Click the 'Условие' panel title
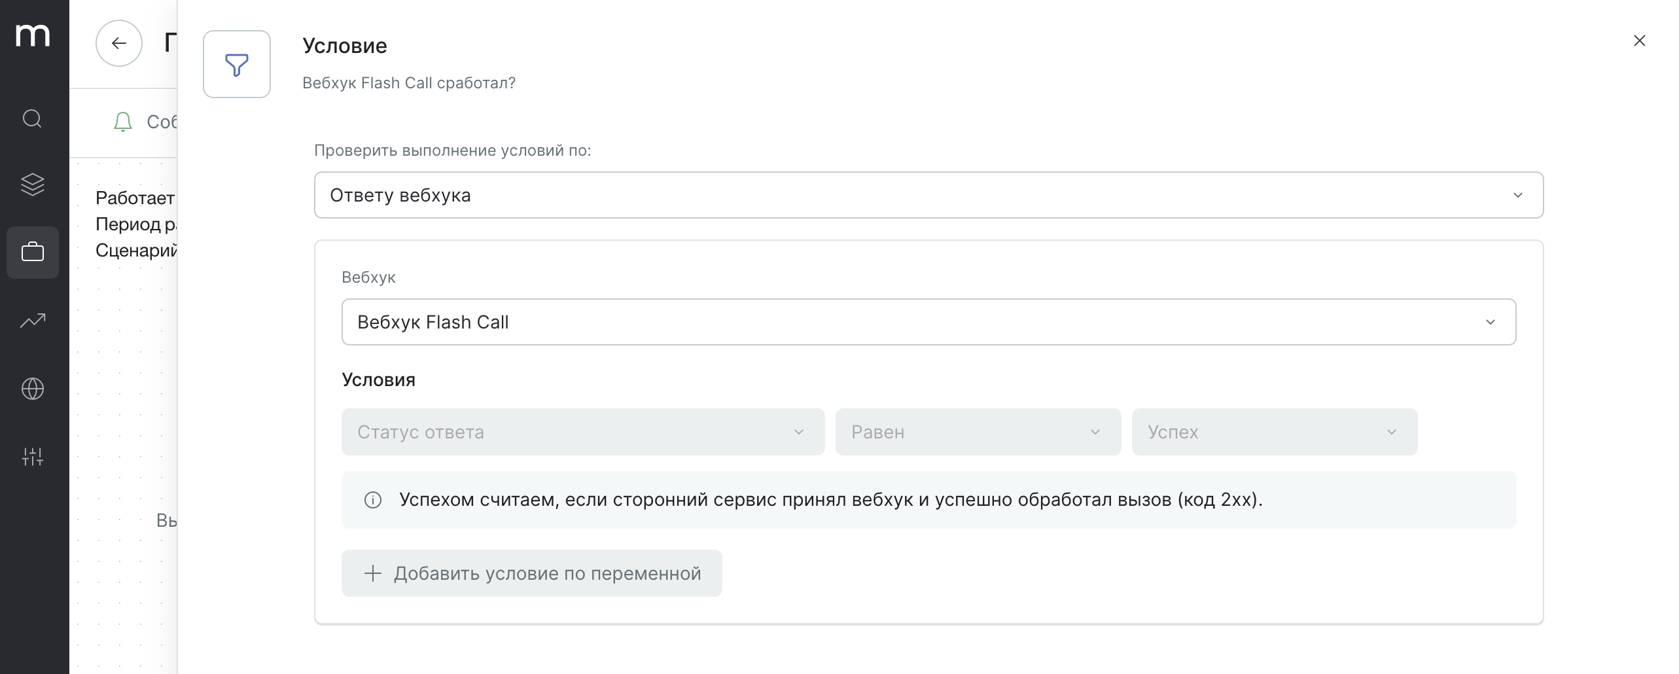The image size is (1679, 674). coord(345,46)
